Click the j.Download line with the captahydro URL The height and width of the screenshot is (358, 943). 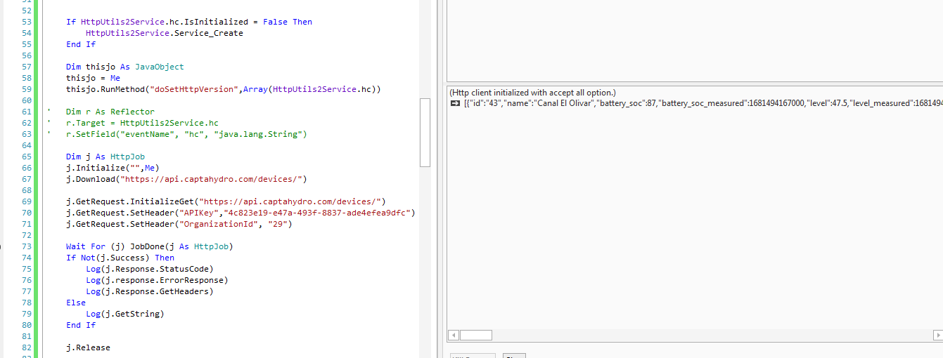[186, 179]
